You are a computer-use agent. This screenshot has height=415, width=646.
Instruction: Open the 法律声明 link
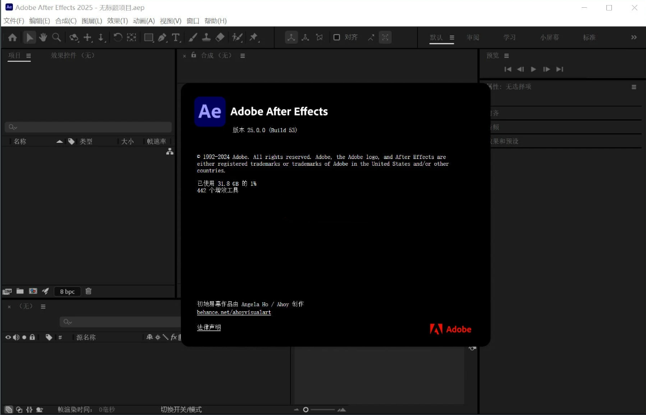pos(208,327)
